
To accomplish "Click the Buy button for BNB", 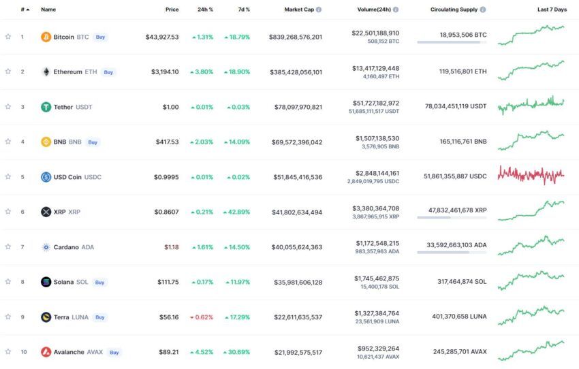I will [x=93, y=142].
